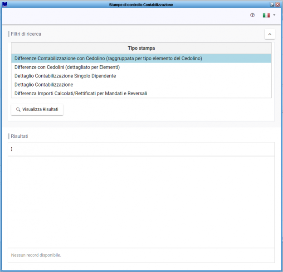Click the application icon in title bar
Image resolution: width=283 pixels, height=272 pixels.
[5, 5]
